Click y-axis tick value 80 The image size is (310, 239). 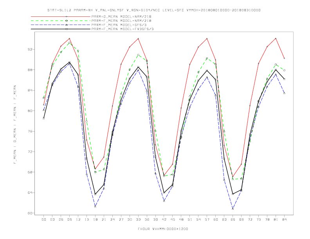[30, 111]
